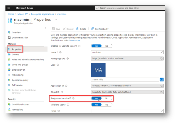This screenshot has height=124, width=176.
Task: Set Assignment required to No
Action: (x=107, y=98)
